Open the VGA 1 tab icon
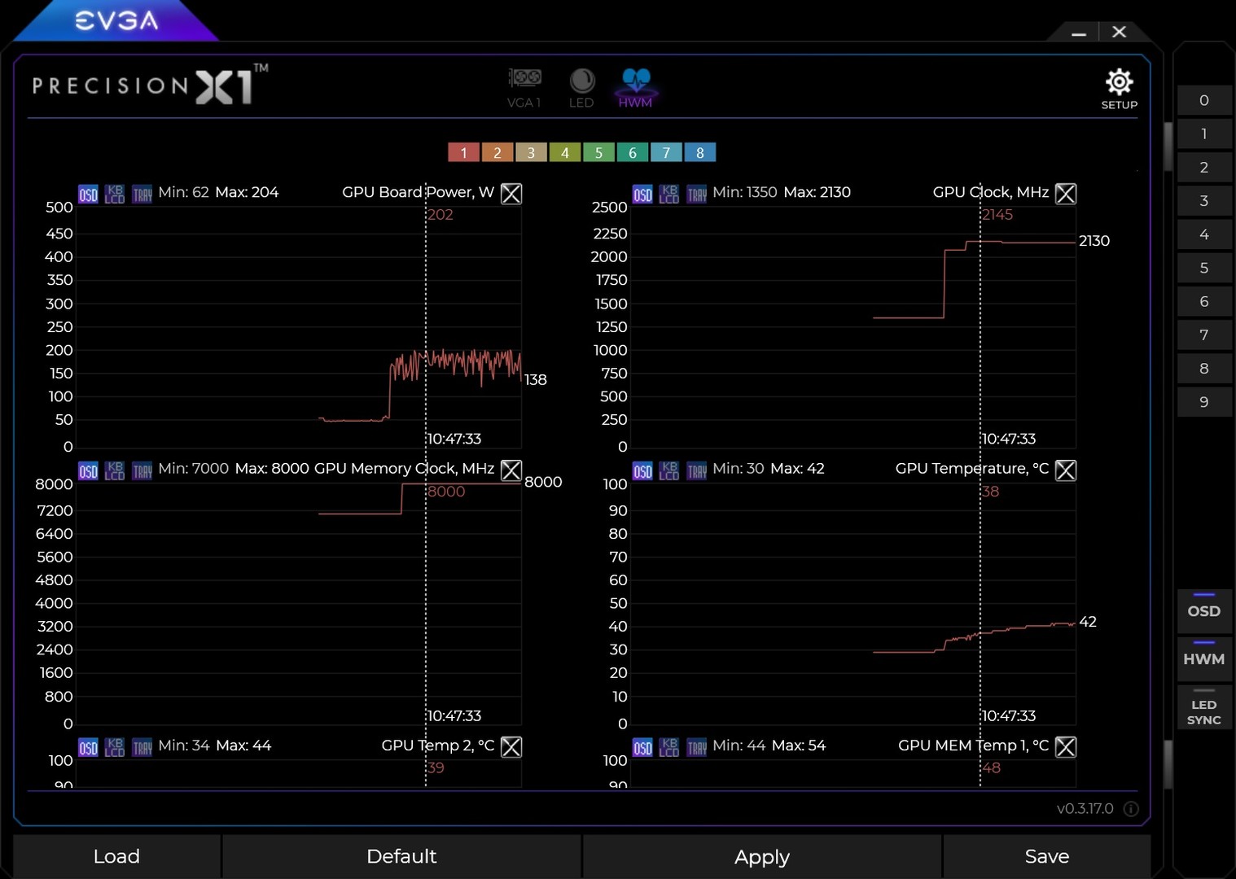 (x=524, y=85)
